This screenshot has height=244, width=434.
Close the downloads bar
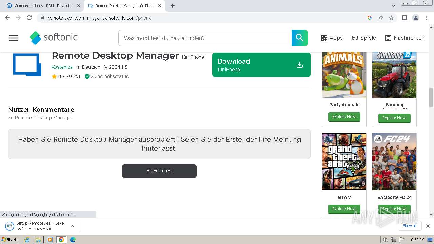click(428, 226)
